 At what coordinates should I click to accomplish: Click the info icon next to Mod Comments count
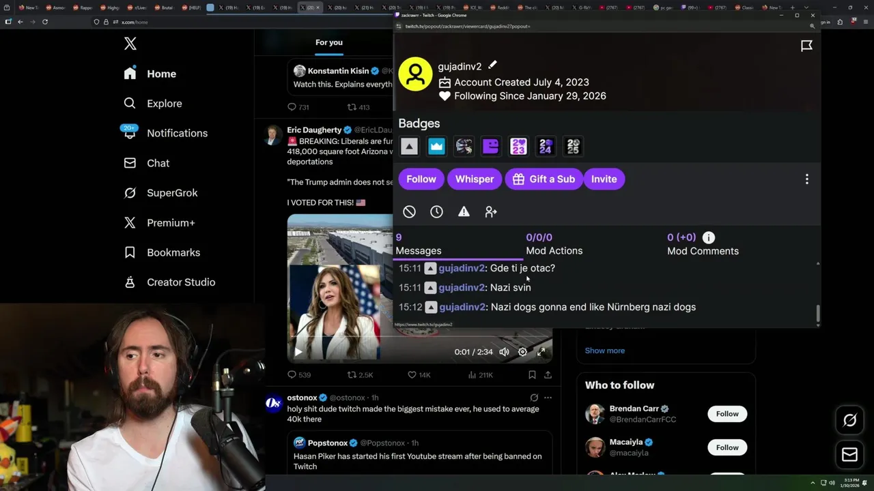709,237
